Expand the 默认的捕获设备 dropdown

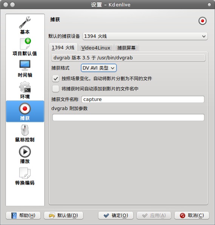pos(145,36)
